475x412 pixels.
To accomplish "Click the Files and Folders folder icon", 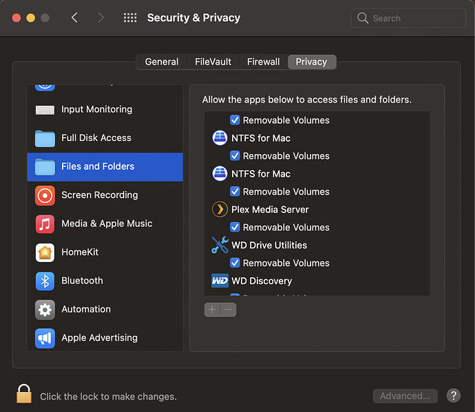I will point(45,167).
